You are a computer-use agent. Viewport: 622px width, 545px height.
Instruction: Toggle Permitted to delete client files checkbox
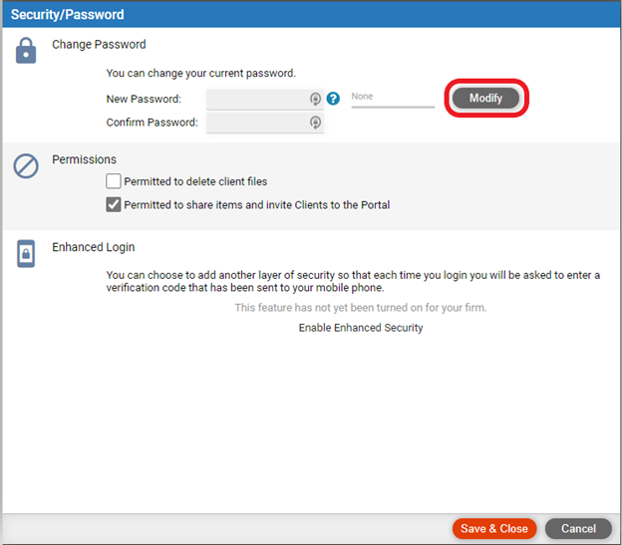click(x=114, y=181)
